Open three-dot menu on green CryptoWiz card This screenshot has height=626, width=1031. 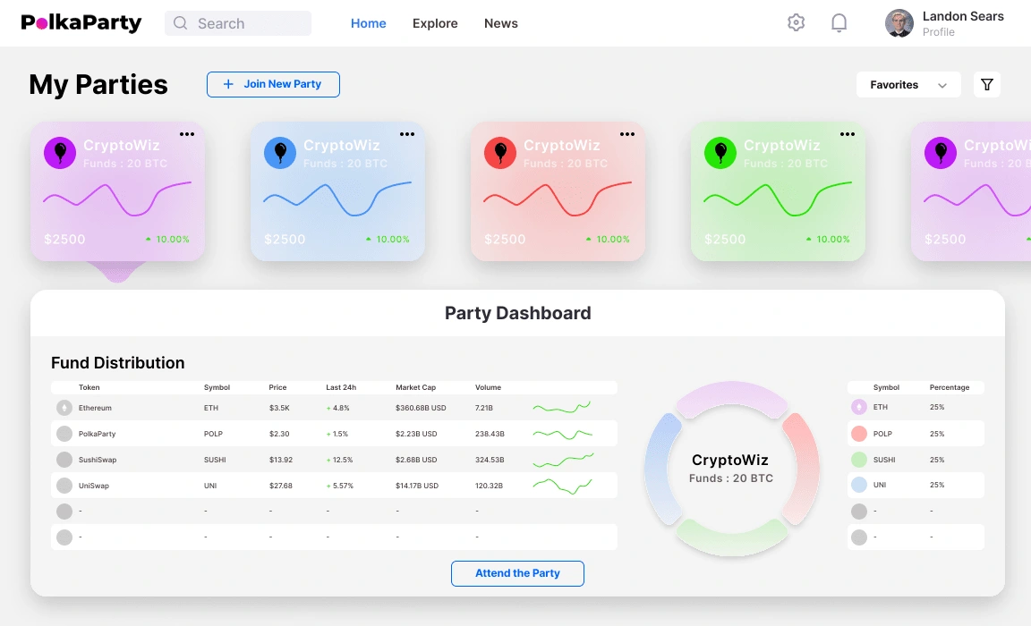pos(848,134)
